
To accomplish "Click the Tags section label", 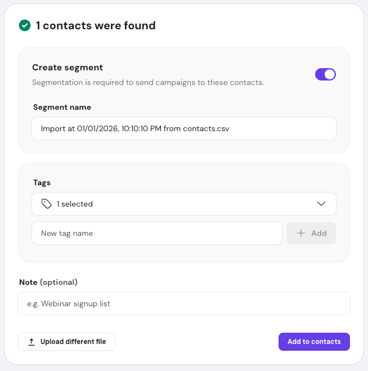I will pos(42,183).
